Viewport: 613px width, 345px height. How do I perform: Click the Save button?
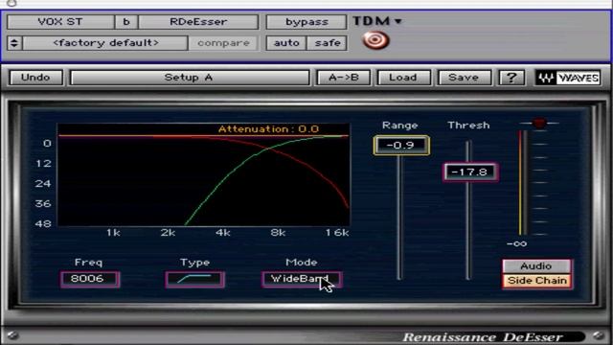464,78
